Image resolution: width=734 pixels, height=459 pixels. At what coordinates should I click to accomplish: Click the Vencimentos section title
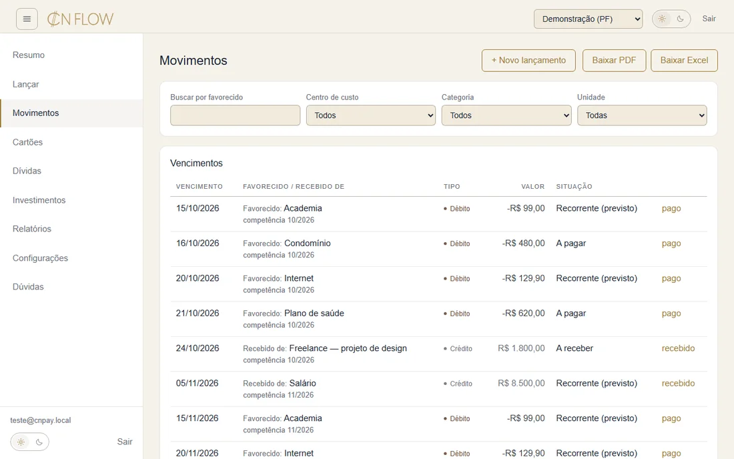coord(196,163)
